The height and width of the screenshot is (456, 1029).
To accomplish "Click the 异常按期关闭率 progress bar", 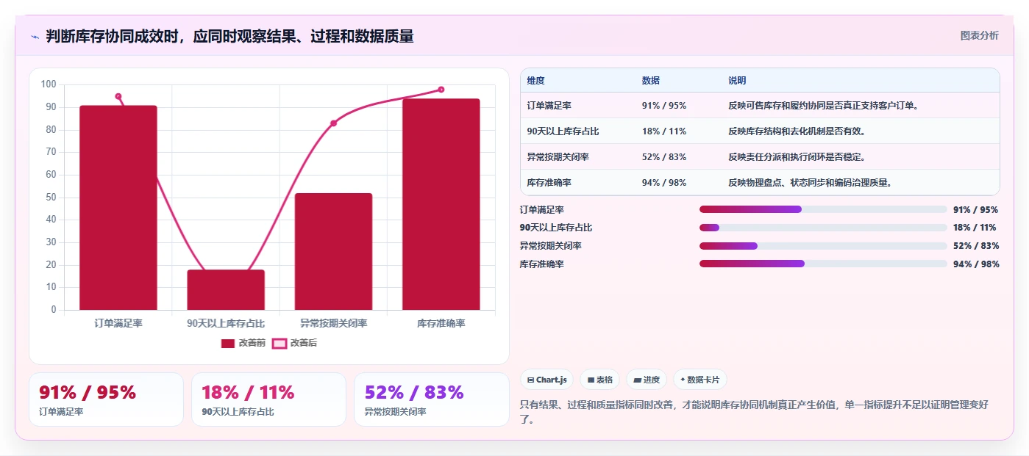I will (x=823, y=246).
